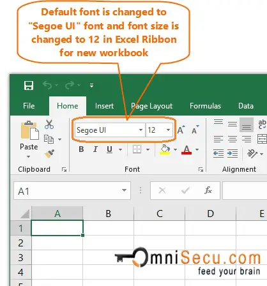The height and width of the screenshot is (286, 267).
Task: Apply the red Font Color
Action: pos(187,149)
